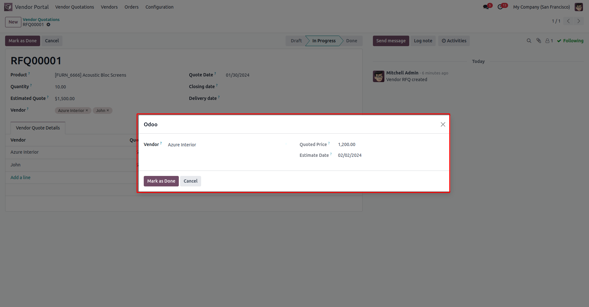The width and height of the screenshot is (589, 307).
Task: Click the paperclip attachments icon
Action: (539, 41)
